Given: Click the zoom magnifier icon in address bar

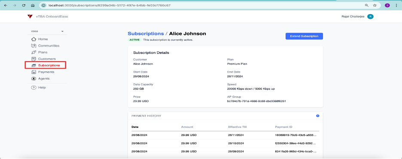Looking at the screenshot, I should [367, 5].
